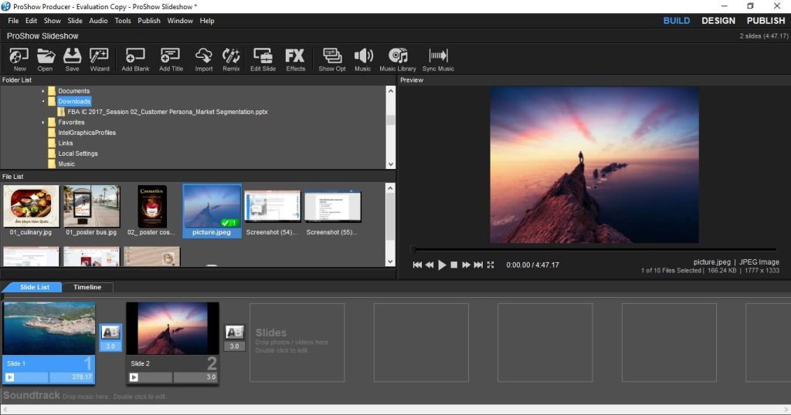This screenshot has height=415, width=791.
Task: Expand the Documents folder in tree
Action: [x=43, y=91]
